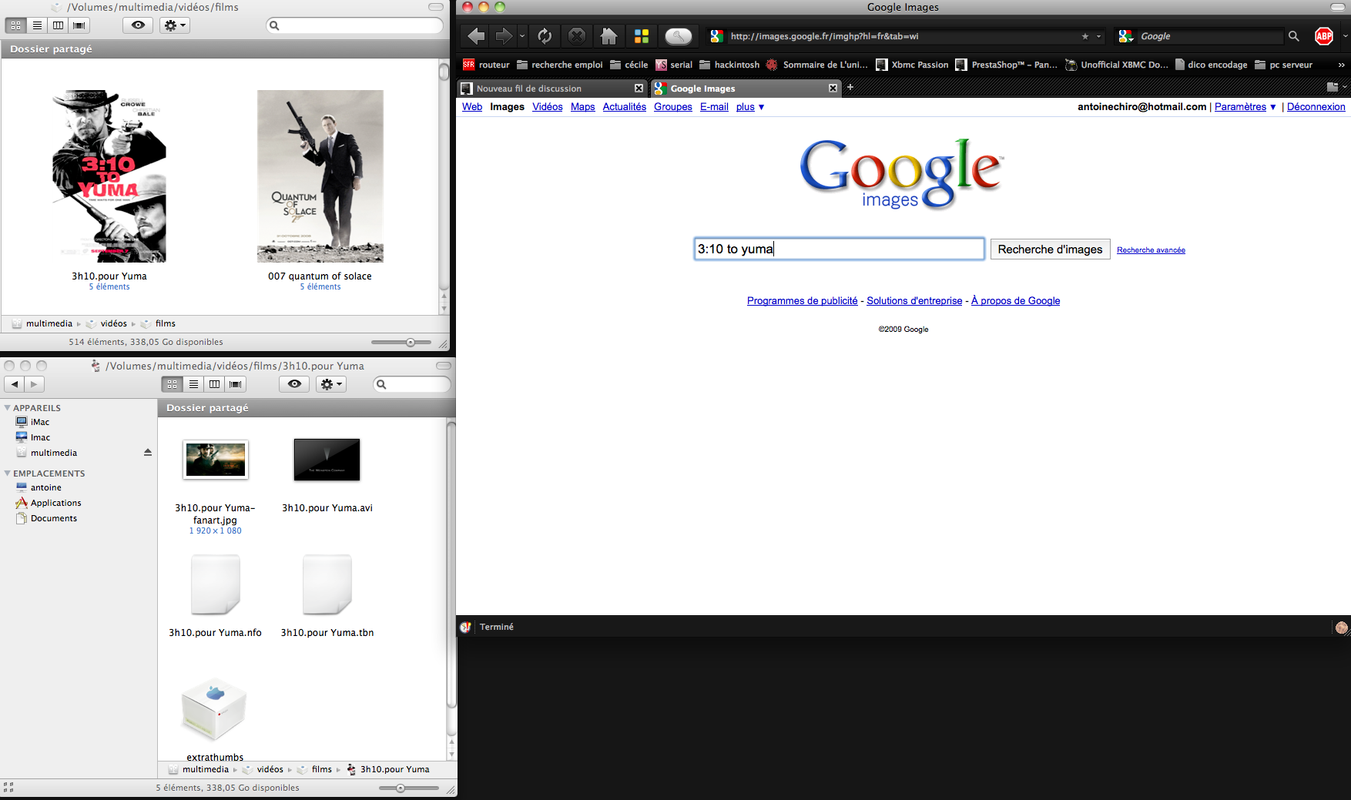Open the hackintosh bookmark folder
1351x800 pixels.
tap(729, 65)
